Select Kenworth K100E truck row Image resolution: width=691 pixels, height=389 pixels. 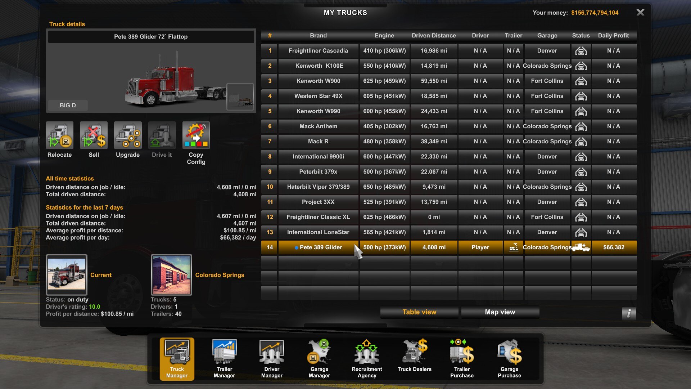449,66
